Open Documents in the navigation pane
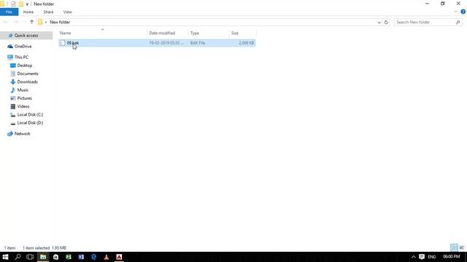This screenshot has width=467, height=262. tap(28, 74)
